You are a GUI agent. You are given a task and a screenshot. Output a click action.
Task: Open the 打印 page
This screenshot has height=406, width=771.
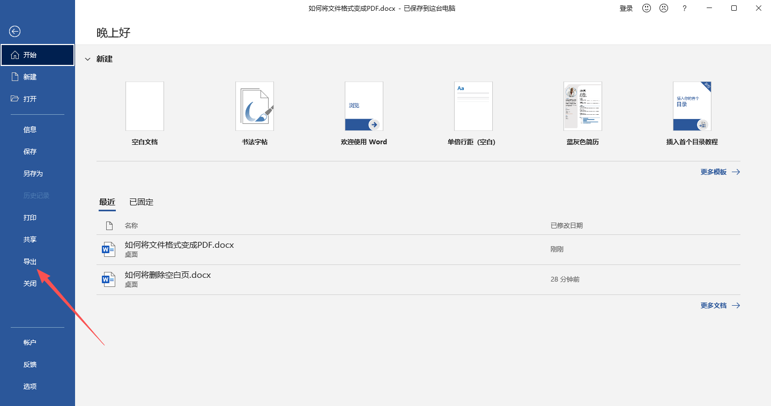tap(30, 218)
